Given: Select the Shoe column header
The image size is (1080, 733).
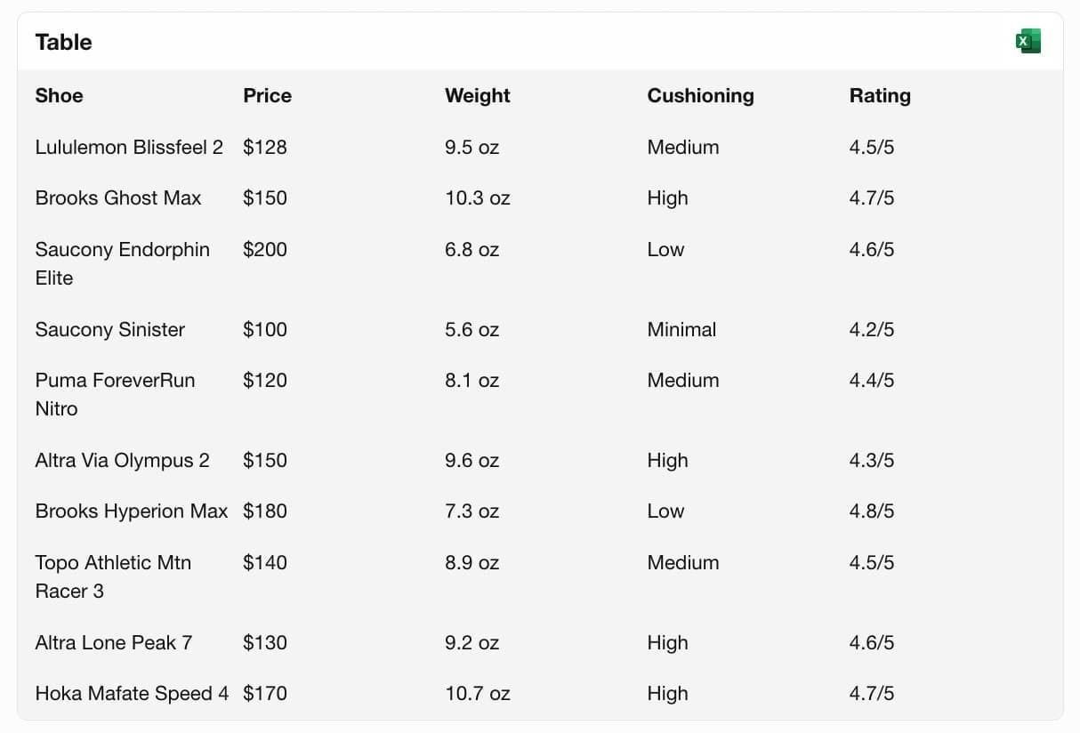Looking at the screenshot, I should click(59, 95).
